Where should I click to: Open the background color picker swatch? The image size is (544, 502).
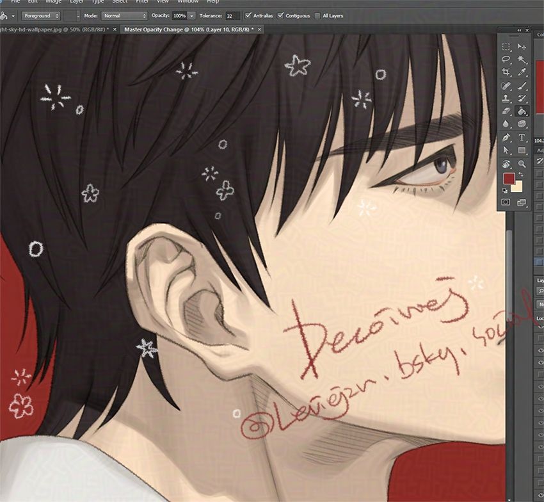click(x=518, y=188)
